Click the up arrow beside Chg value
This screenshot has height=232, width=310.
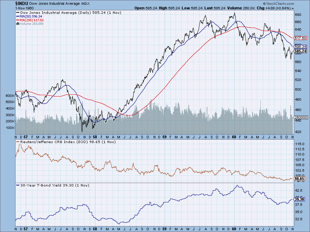293,8
